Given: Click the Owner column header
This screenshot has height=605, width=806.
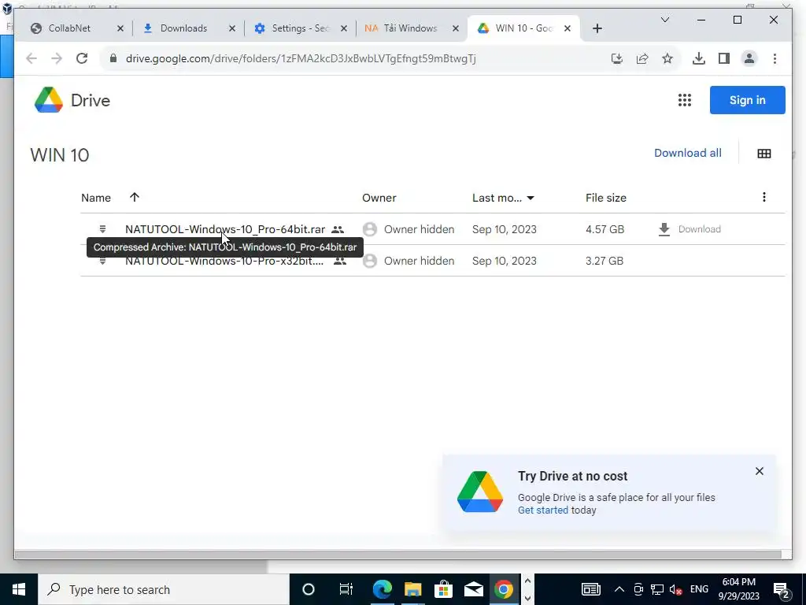Looking at the screenshot, I should [379, 198].
